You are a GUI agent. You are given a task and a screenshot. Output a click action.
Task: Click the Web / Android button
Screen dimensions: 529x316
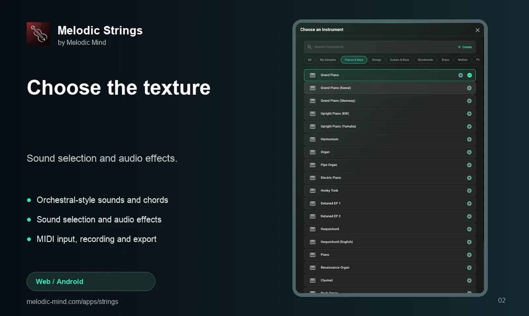(91, 282)
